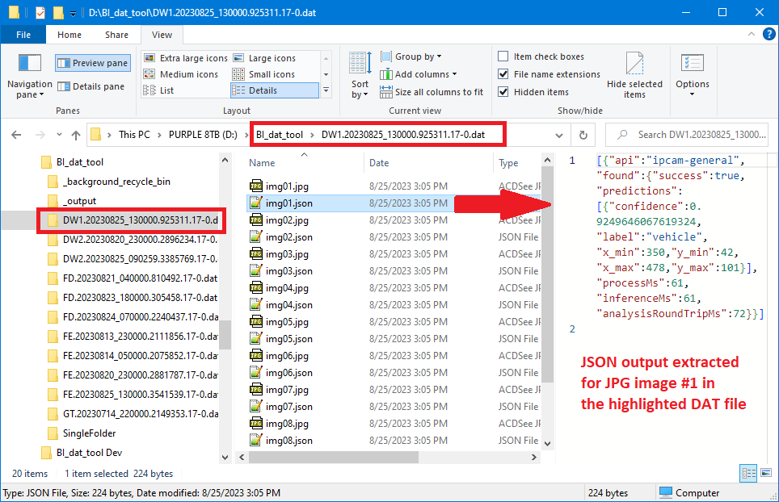Open Explorer help icon
Viewport: 779px width, 502px height.
point(768,34)
